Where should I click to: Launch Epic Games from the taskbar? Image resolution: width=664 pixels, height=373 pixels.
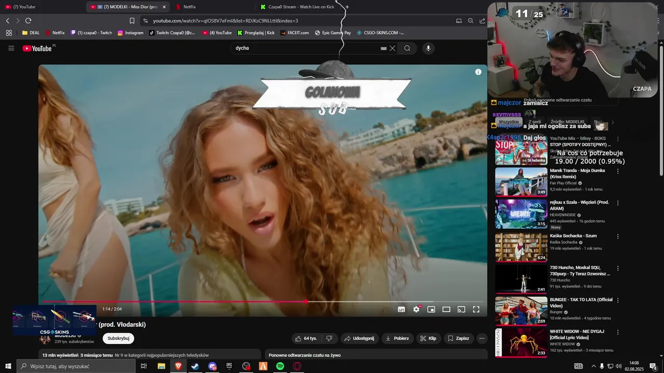[229, 366]
